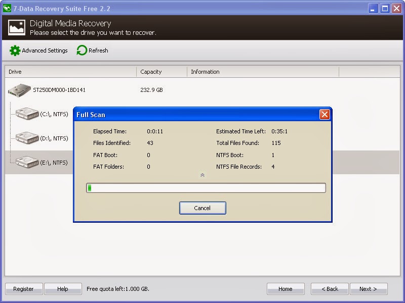Select the C:\ NTFS drive icon
Viewport: 405px width, 303px height.
click(27, 114)
